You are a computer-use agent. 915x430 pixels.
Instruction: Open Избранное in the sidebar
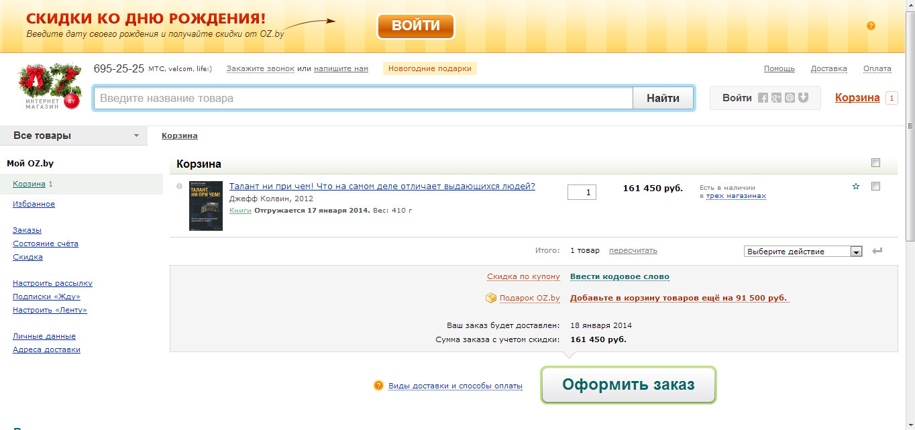pos(34,204)
